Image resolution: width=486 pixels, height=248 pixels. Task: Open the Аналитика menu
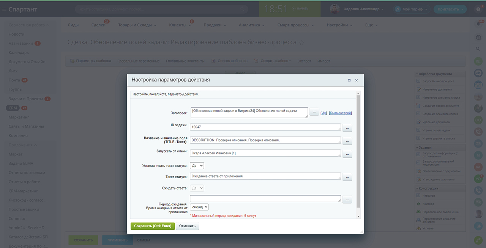tap(252, 25)
